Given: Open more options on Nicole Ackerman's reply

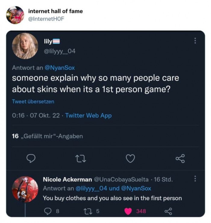Looking at the screenshot, I should point(195,179).
